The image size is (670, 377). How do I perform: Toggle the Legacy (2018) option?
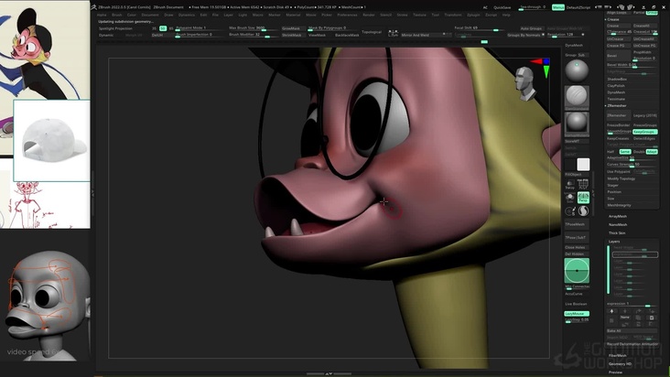[645, 115]
